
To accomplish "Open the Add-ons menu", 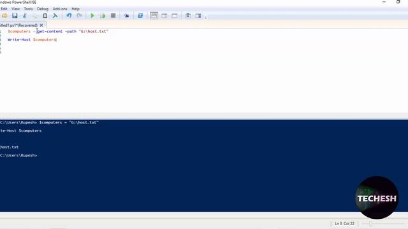I will (60, 9).
